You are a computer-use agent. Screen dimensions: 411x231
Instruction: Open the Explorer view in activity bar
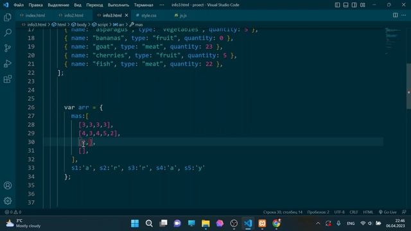click(8, 17)
